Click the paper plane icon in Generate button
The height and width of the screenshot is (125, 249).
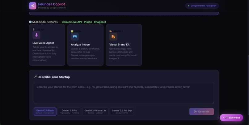point(195,111)
